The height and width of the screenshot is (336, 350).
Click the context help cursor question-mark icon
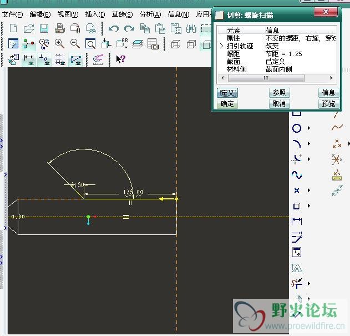(x=121, y=59)
